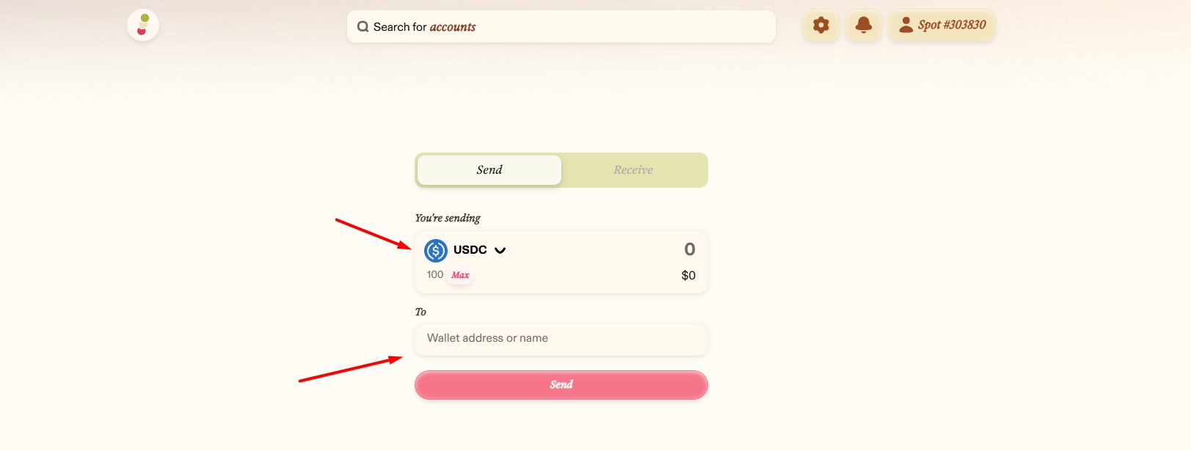Click the user avatar icon beside Spot #303830
Viewport: 1191px width, 451px height.
click(906, 25)
